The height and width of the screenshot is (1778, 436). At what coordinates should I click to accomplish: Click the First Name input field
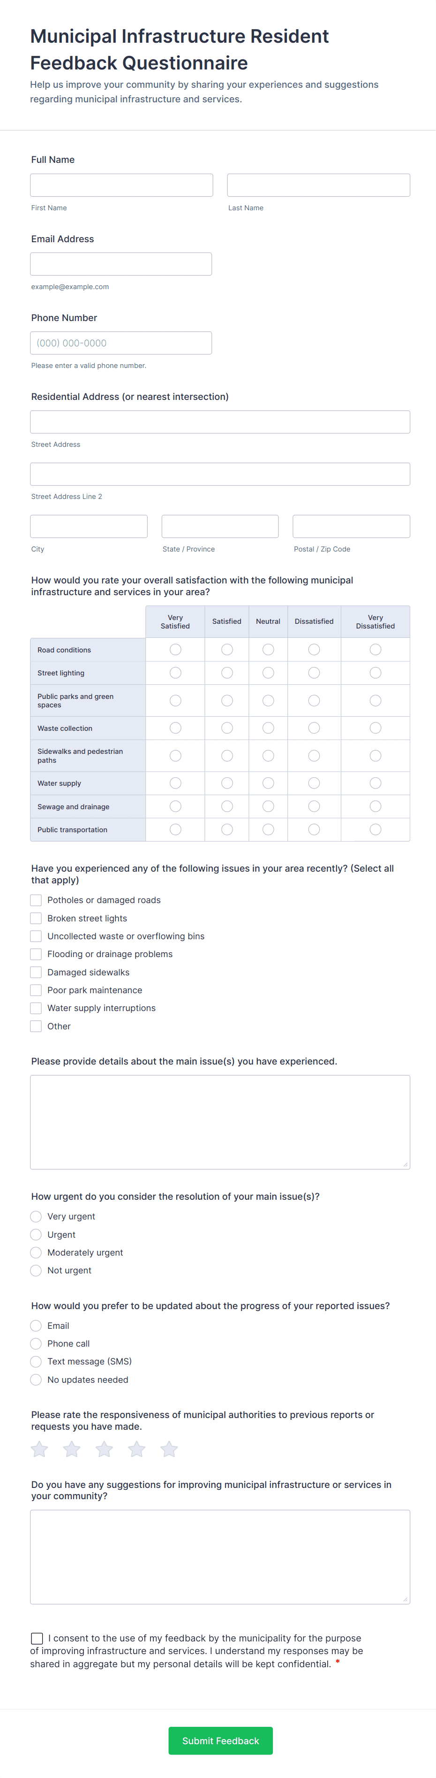(x=121, y=184)
